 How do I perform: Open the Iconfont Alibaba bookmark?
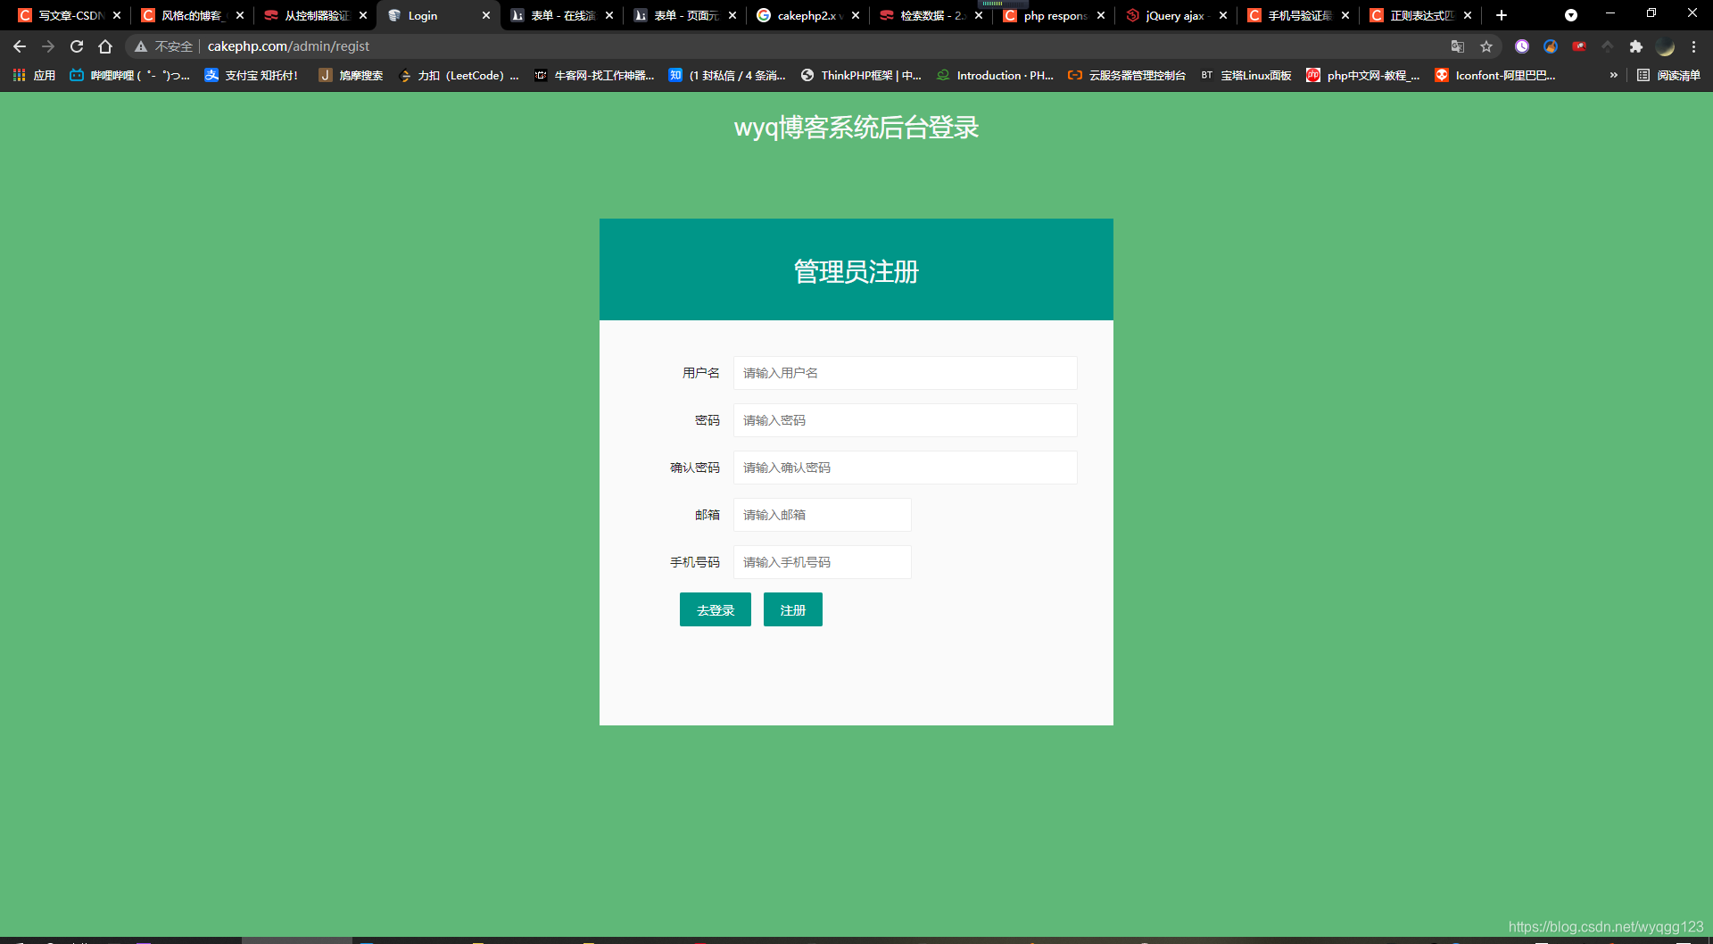(x=1495, y=76)
